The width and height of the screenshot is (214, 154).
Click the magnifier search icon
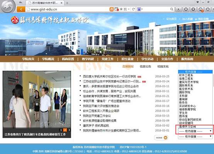[172, 9]
